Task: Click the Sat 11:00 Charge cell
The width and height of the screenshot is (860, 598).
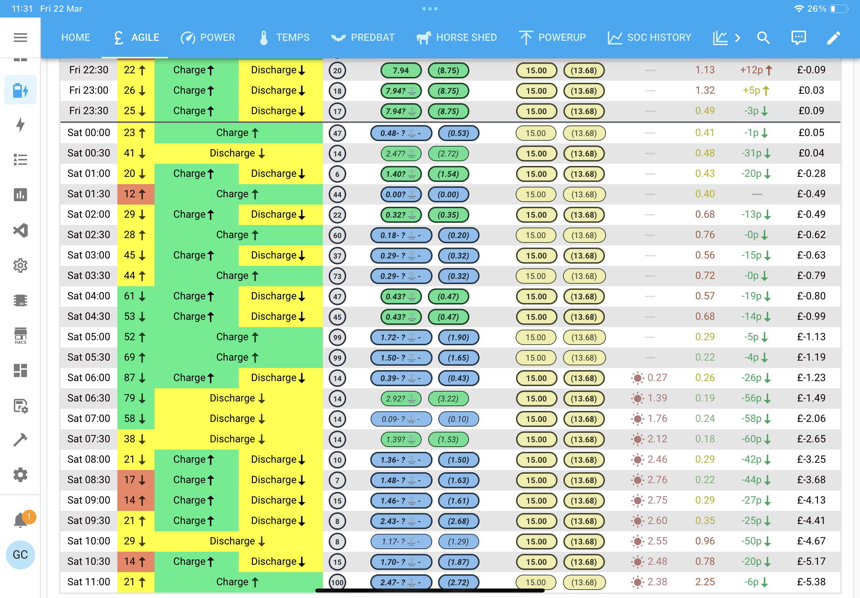Action: [238, 582]
